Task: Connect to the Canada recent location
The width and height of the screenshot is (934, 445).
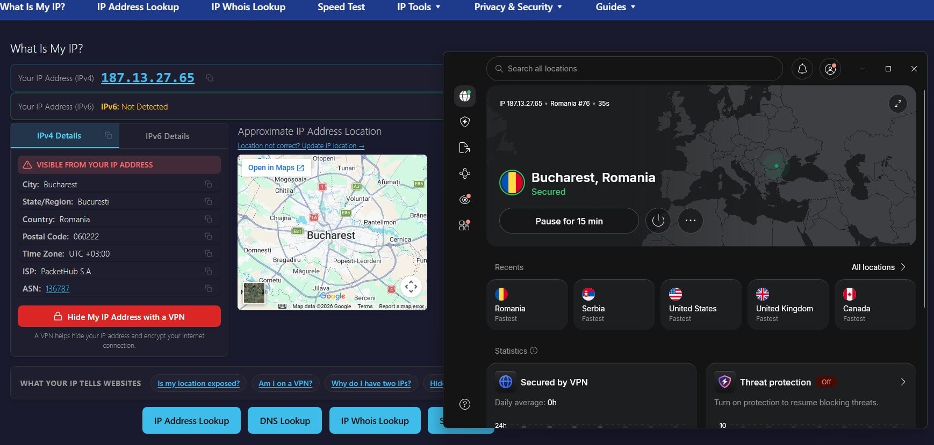Action: pyautogui.click(x=875, y=304)
